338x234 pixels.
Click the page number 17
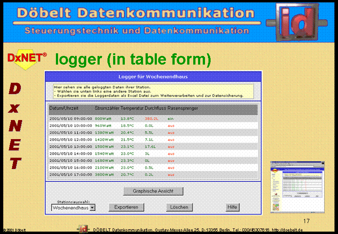click(306, 221)
